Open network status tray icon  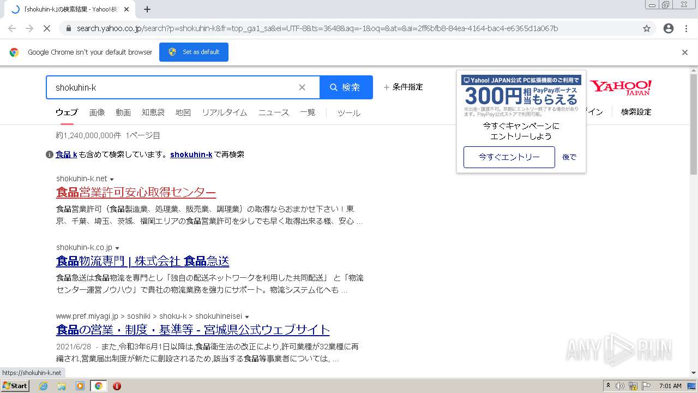coord(633,386)
